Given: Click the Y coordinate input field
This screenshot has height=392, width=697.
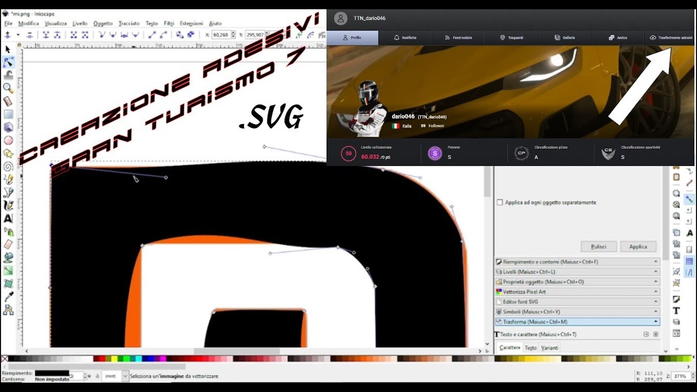Looking at the screenshot, I should (254, 34).
